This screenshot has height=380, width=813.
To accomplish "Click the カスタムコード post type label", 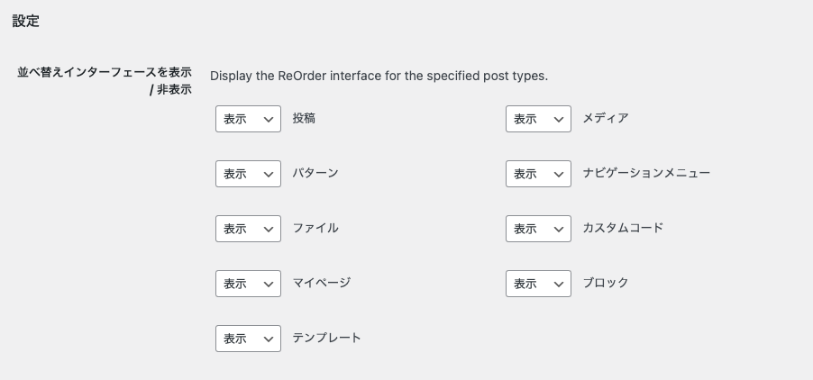I will (x=623, y=228).
